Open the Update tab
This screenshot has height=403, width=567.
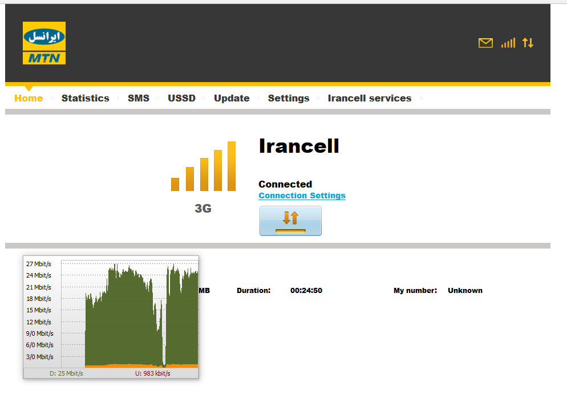[232, 98]
